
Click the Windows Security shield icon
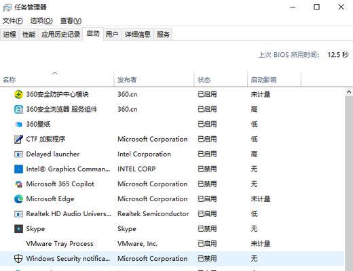pos(18,259)
